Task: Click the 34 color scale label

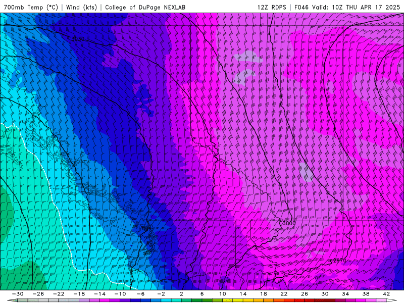Action: click(x=345, y=294)
